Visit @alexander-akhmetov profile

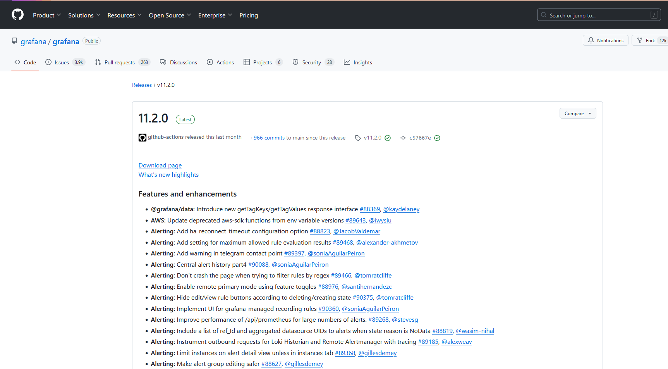click(387, 243)
